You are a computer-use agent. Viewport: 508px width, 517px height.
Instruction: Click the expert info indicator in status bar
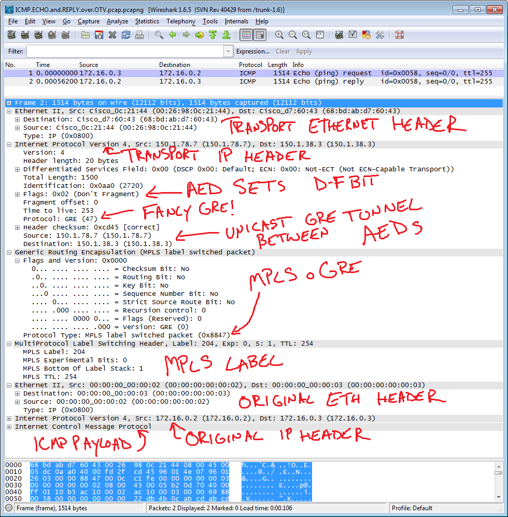[x=9, y=508]
